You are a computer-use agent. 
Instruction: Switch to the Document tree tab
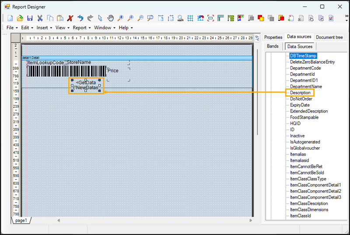pyautogui.click(x=329, y=37)
